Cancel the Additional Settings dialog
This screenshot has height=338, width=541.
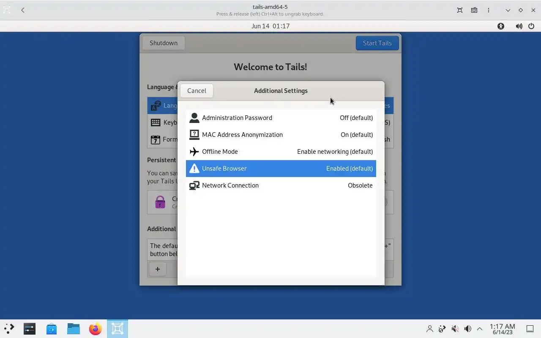tap(197, 91)
